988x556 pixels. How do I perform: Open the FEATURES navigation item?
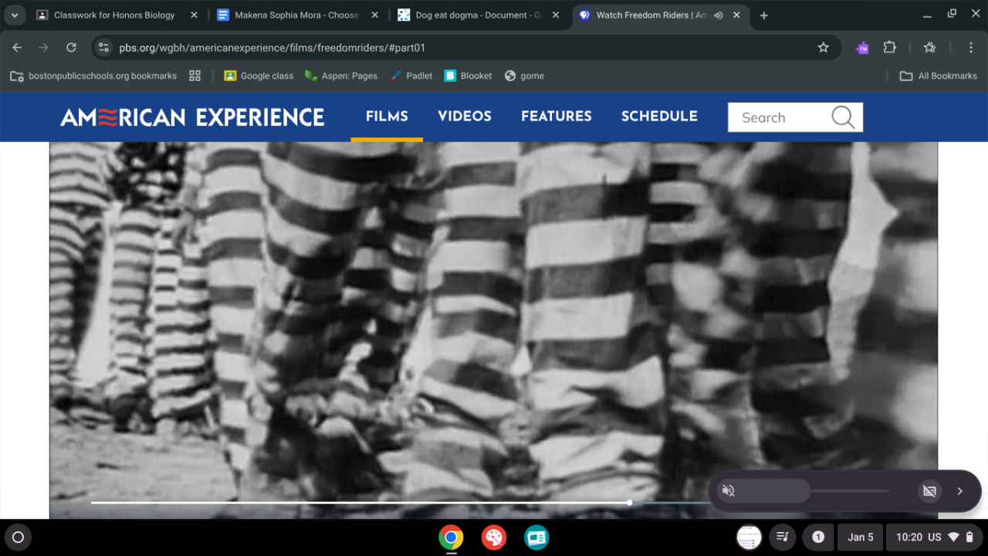[557, 117]
